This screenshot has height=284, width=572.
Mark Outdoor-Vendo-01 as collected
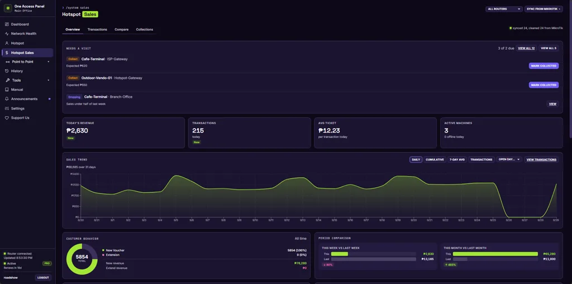point(544,84)
